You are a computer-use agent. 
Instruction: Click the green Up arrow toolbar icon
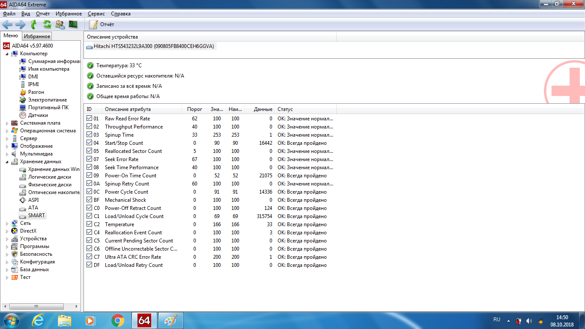tap(34, 24)
